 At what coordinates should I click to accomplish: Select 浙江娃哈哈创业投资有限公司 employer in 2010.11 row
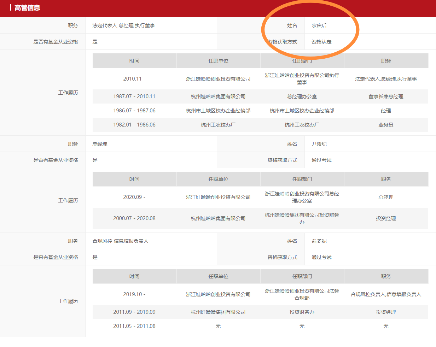point(218,79)
